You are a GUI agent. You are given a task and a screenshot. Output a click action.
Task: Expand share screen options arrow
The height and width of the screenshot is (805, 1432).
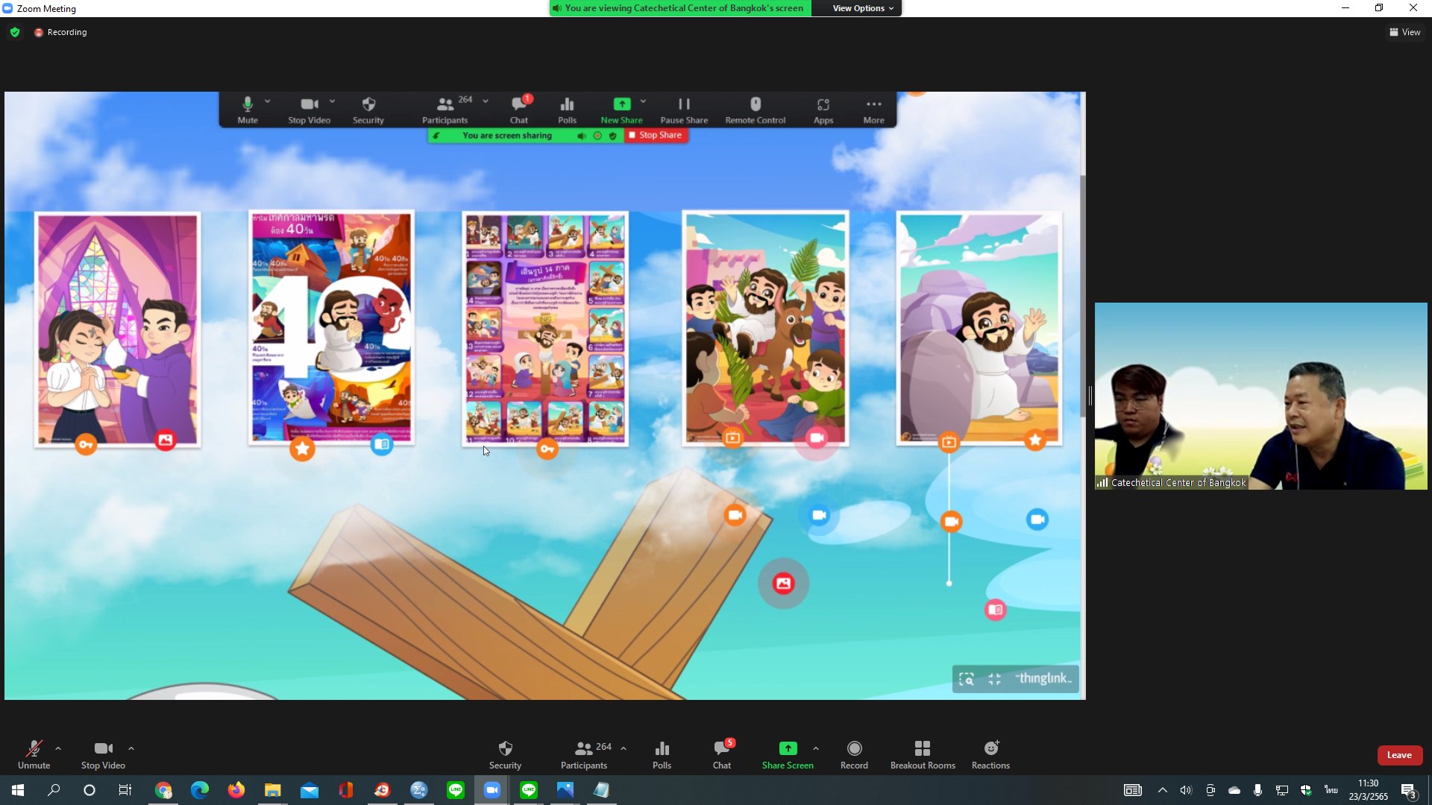pos(816,748)
